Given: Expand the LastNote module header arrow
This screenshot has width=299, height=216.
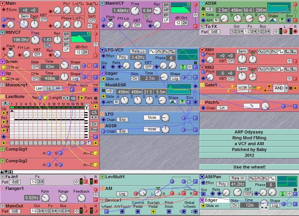Looking at the screenshot, I should coord(3,96).
